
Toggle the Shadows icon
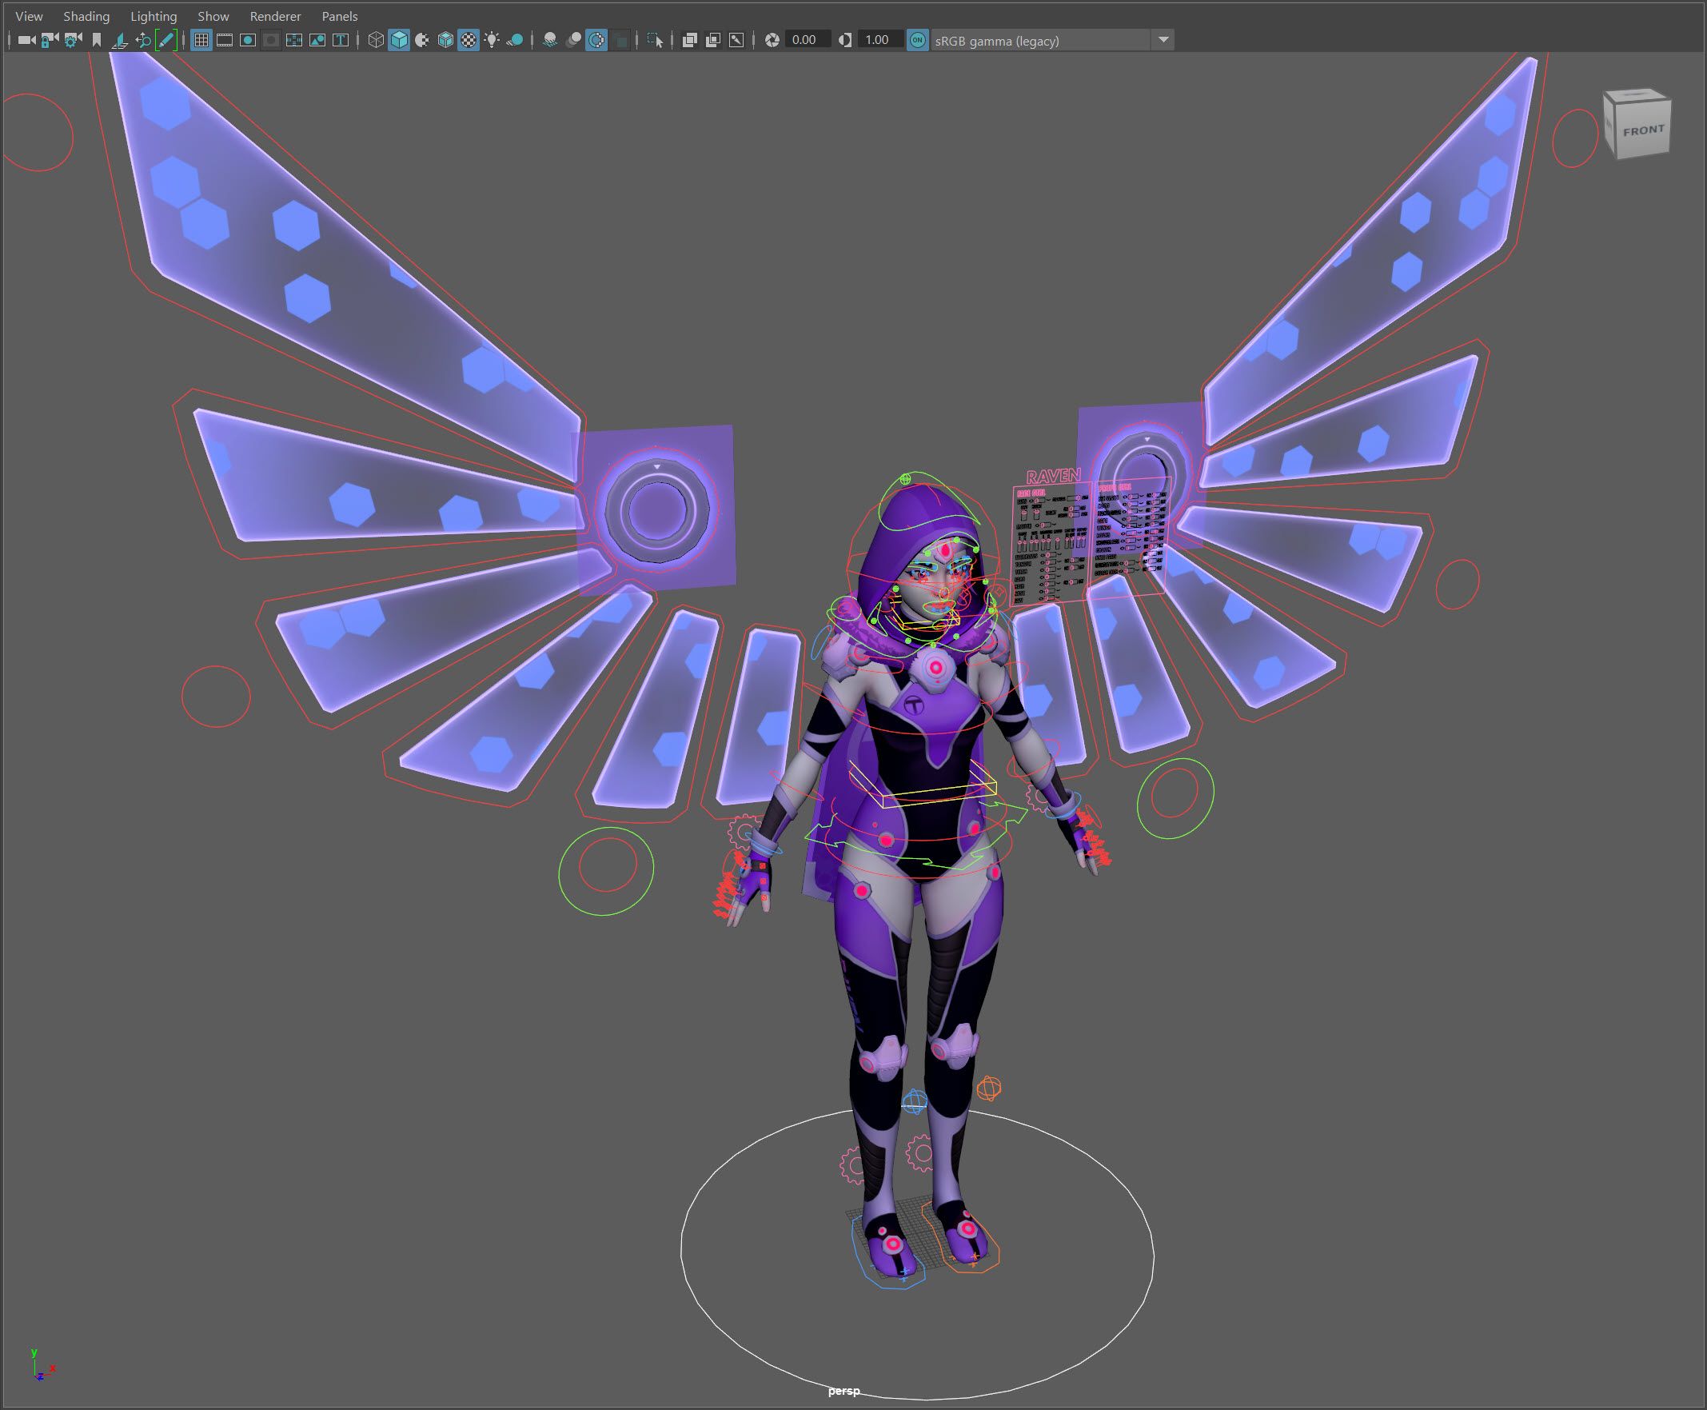(515, 40)
